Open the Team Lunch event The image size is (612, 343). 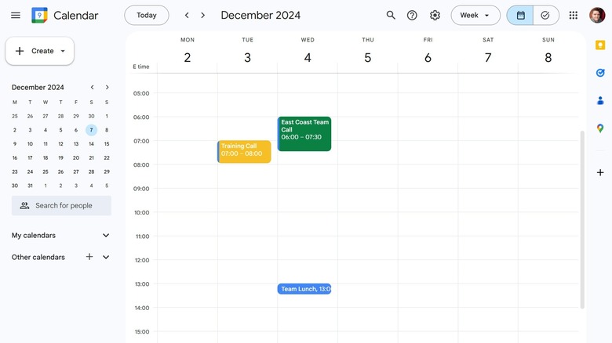(304, 289)
